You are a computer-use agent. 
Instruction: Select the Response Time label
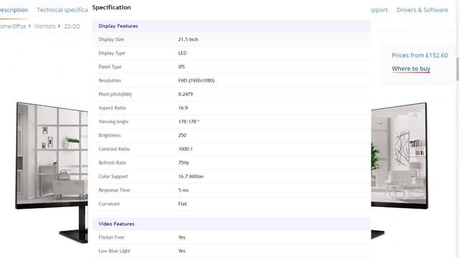click(x=115, y=191)
